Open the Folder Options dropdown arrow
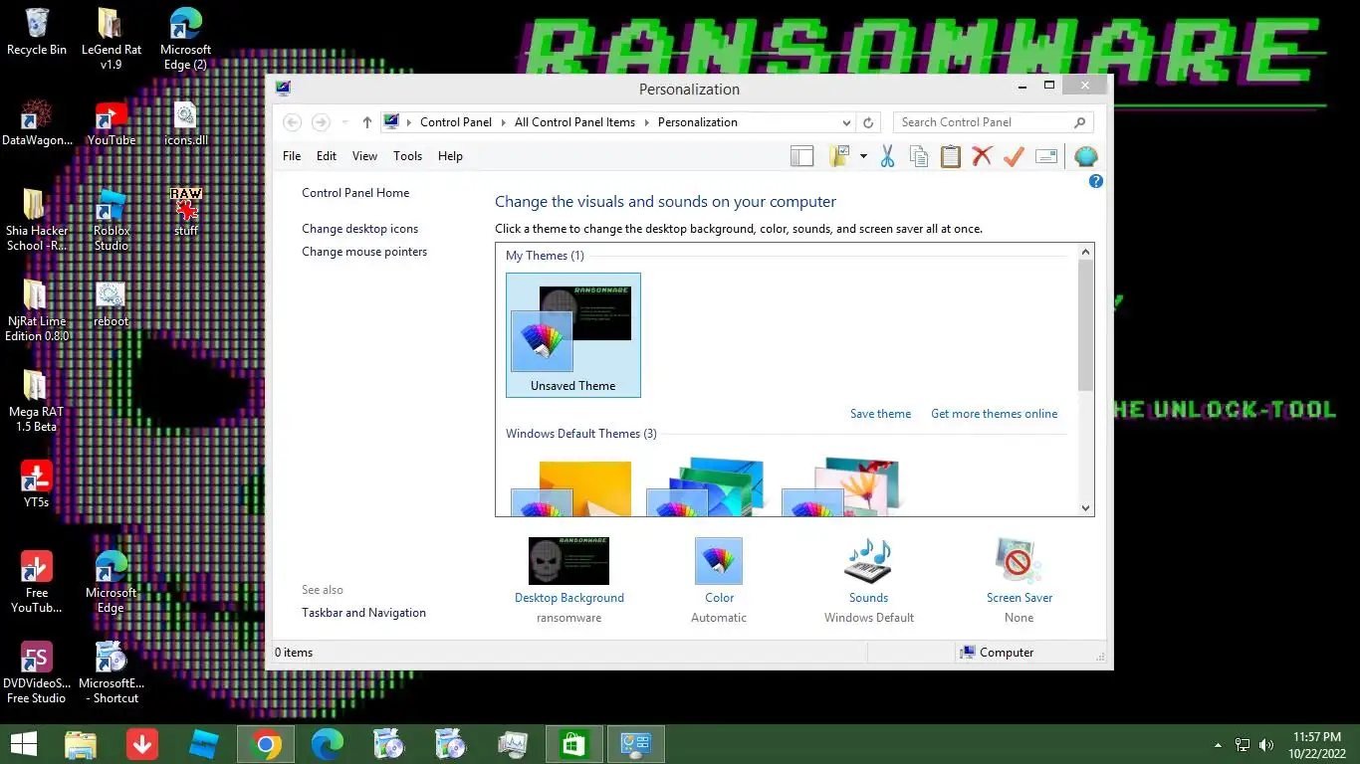 [863, 156]
